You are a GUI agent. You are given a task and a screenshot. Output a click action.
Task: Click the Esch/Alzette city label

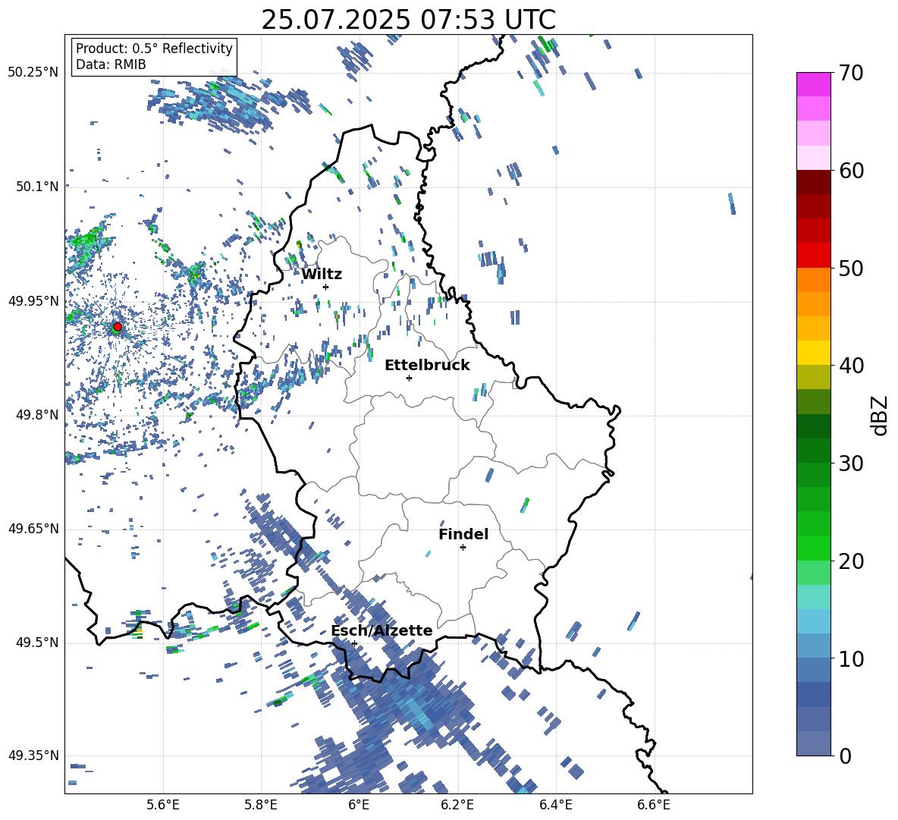pyautogui.click(x=381, y=631)
